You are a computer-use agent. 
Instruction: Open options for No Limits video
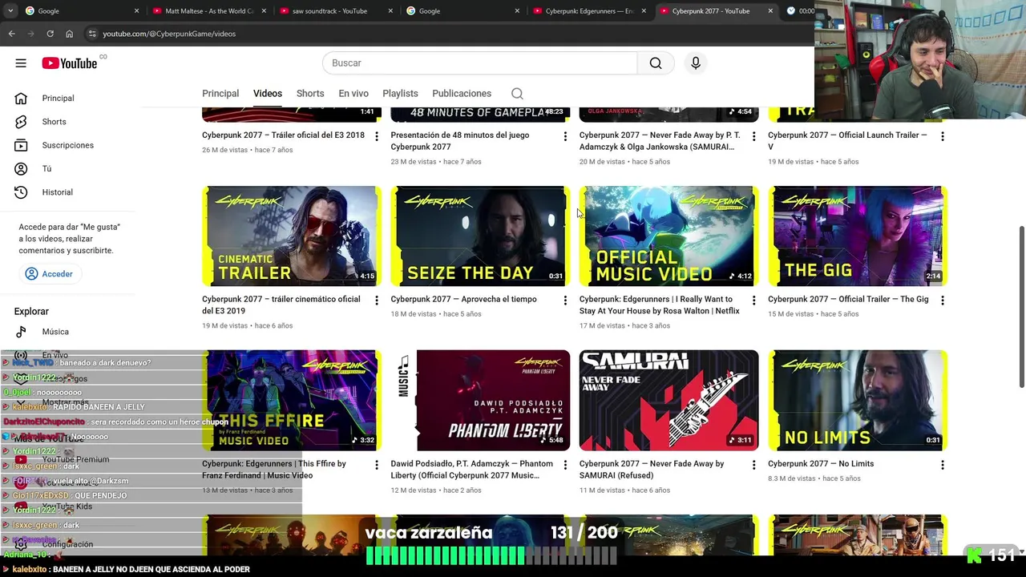coord(943,465)
